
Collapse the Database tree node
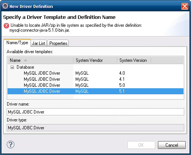coord(12,68)
